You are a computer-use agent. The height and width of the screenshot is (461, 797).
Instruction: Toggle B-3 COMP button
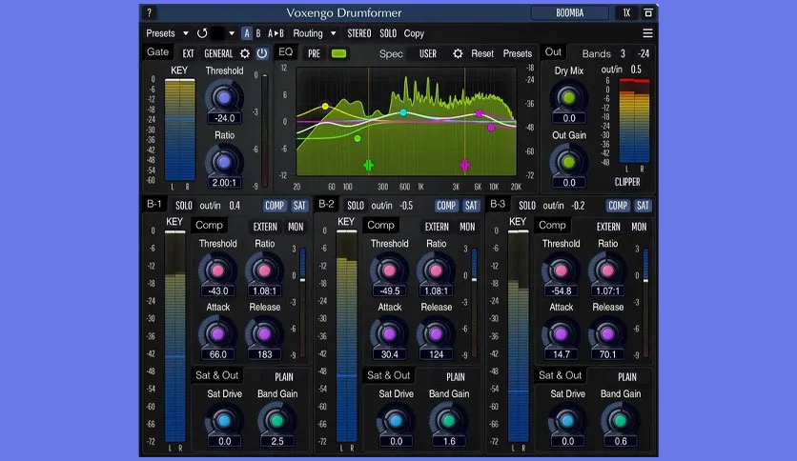click(x=618, y=206)
